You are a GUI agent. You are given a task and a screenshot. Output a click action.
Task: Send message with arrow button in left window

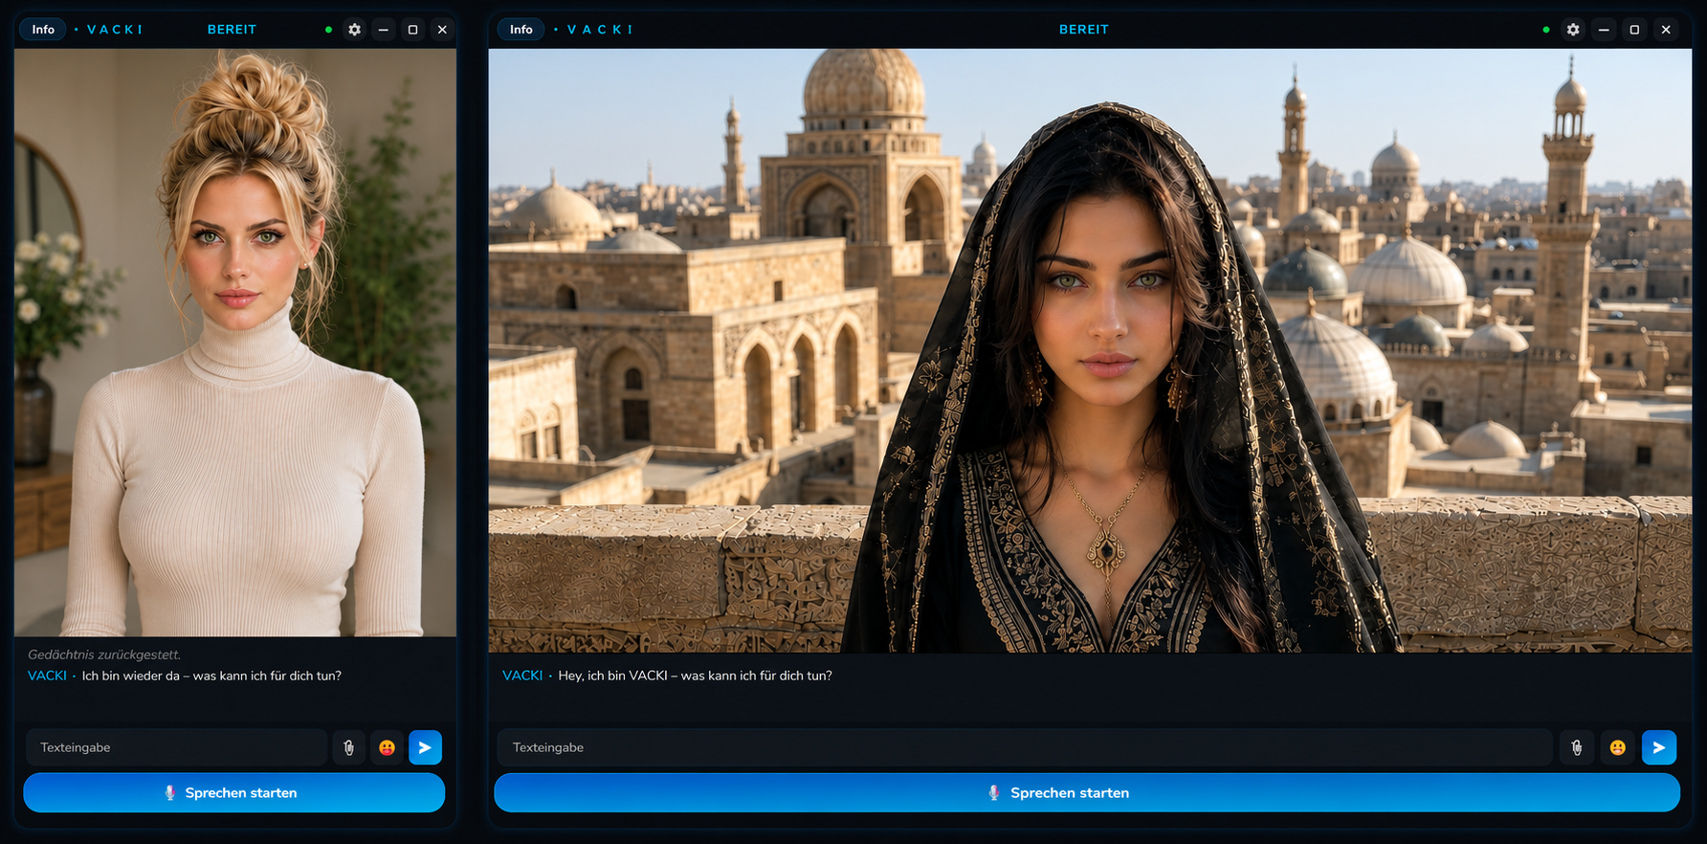coord(425,747)
